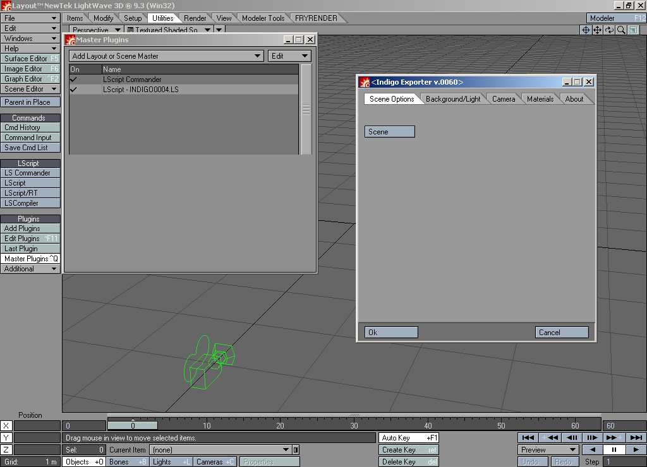Click the viewport rotate icon
Screen dimensions: 647x467
(x=610, y=30)
